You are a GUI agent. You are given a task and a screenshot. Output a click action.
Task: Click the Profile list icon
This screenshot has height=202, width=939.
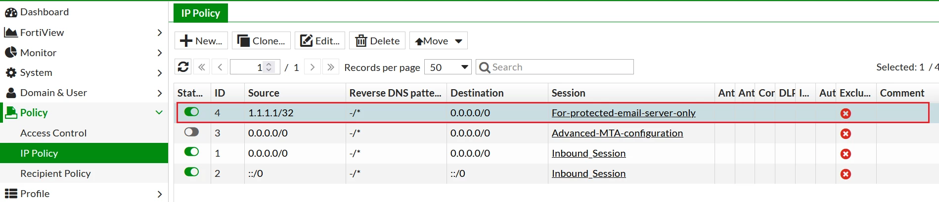[x=11, y=194]
